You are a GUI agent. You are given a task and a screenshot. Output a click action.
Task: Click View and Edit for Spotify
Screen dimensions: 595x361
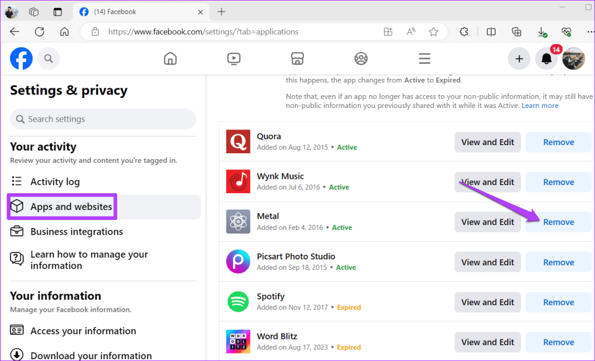point(488,302)
